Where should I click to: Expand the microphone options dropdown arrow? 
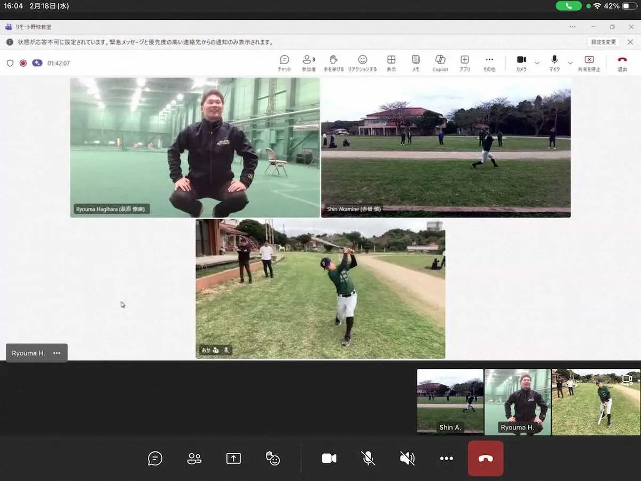[570, 63]
